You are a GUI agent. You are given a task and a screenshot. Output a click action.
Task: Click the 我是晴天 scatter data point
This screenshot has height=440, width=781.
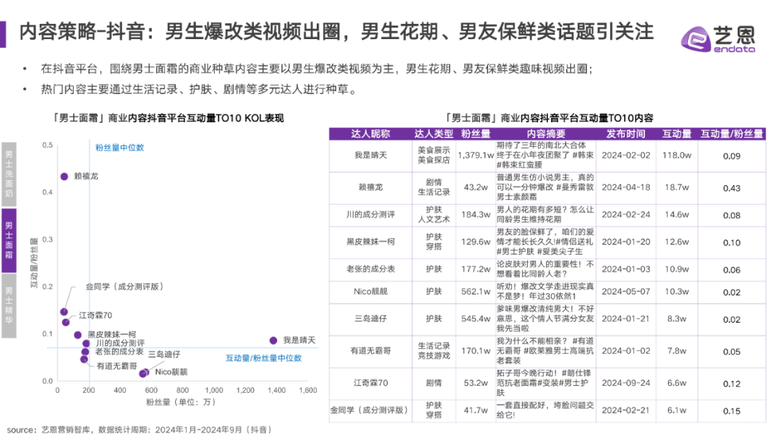[273, 340]
